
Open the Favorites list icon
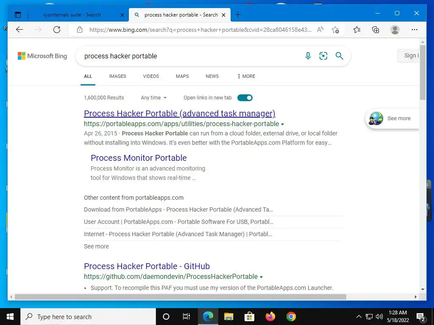357,30
